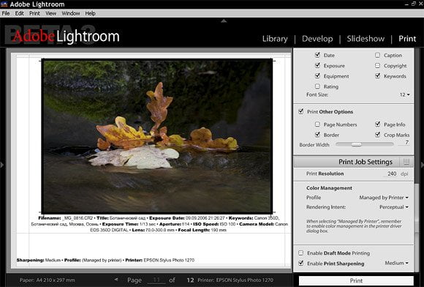Screen dimensions: 424x287
Task: Disable the Enable Print Sharpening checkbox
Action: [x=300, y=263]
